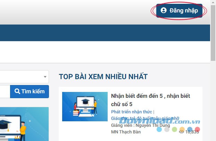Image resolution: width=216 pixels, height=141 pixels.
Task: Click the eye view-count icon
Action: point(181,132)
